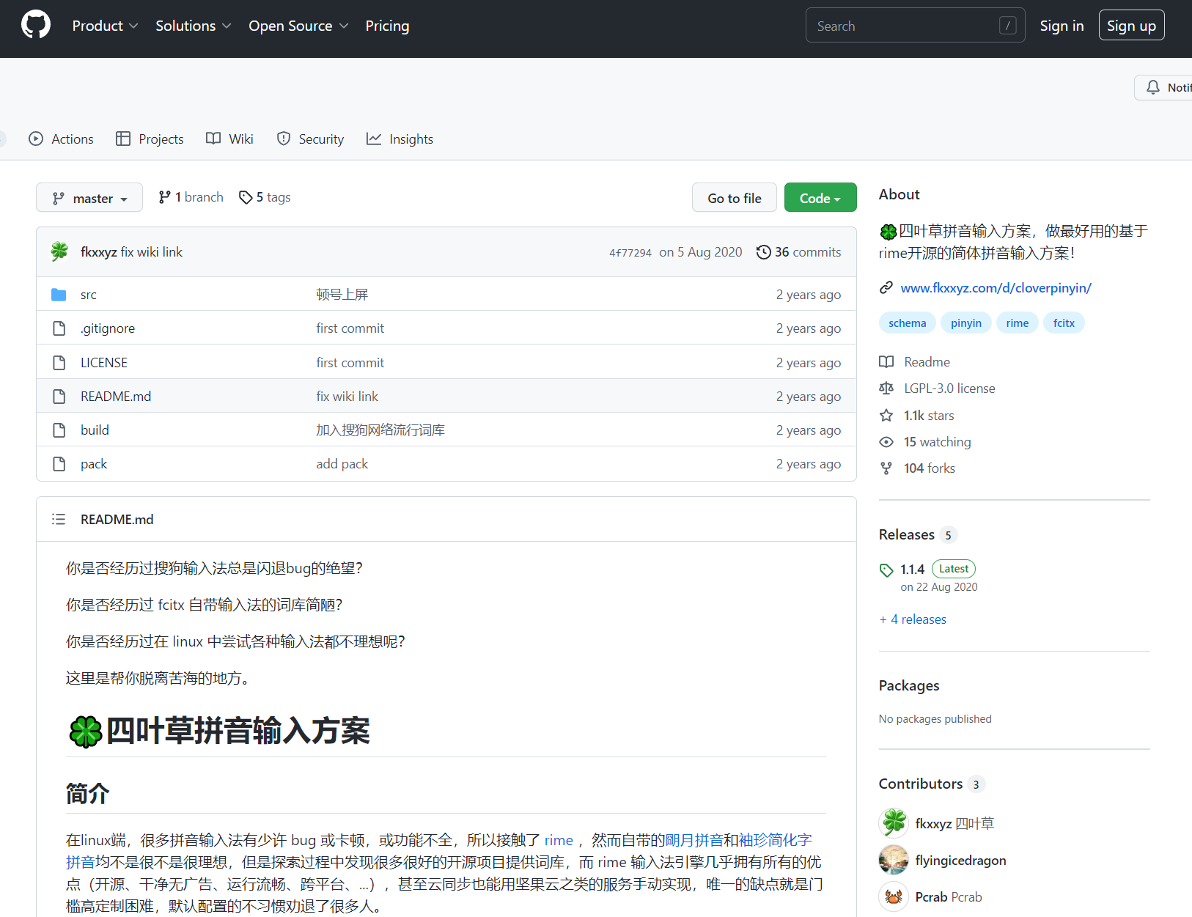The height and width of the screenshot is (917, 1192).
Task: Expand the Solutions menu
Action: [194, 26]
